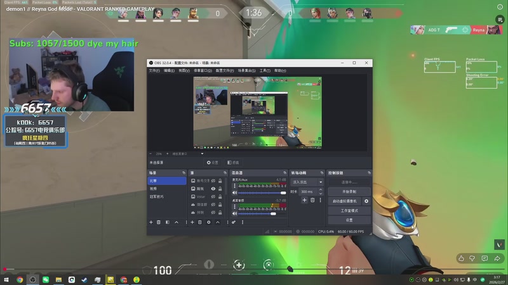Add a new source with plus icon
This screenshot has height=285, width=508.
click(192, 222)
